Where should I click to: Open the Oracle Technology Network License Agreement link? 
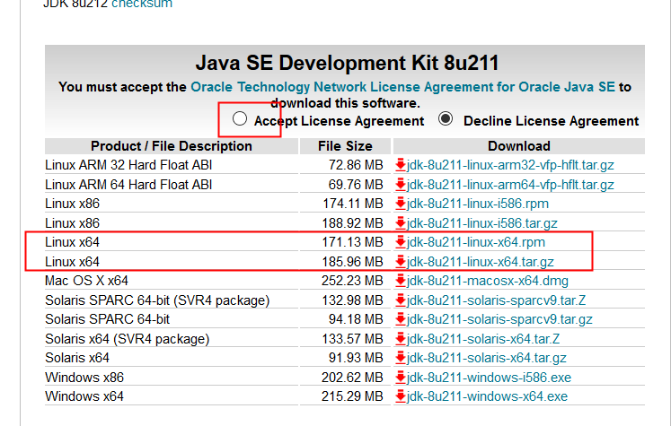coord(402,87)
